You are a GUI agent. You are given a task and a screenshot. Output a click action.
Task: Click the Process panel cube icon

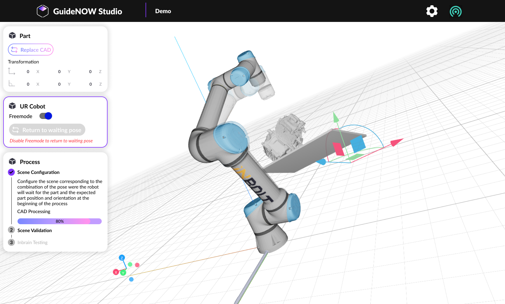coord(12,162)
